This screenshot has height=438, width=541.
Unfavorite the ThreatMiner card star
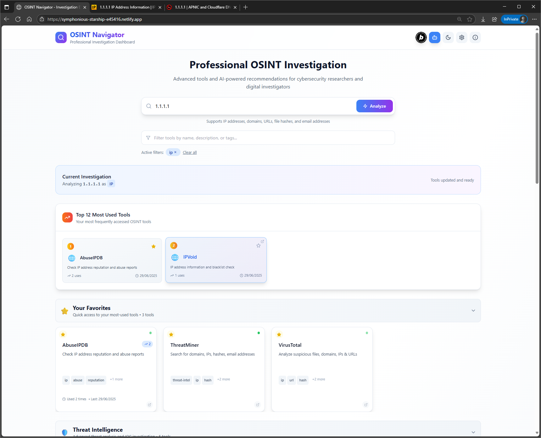pos(171,334)
